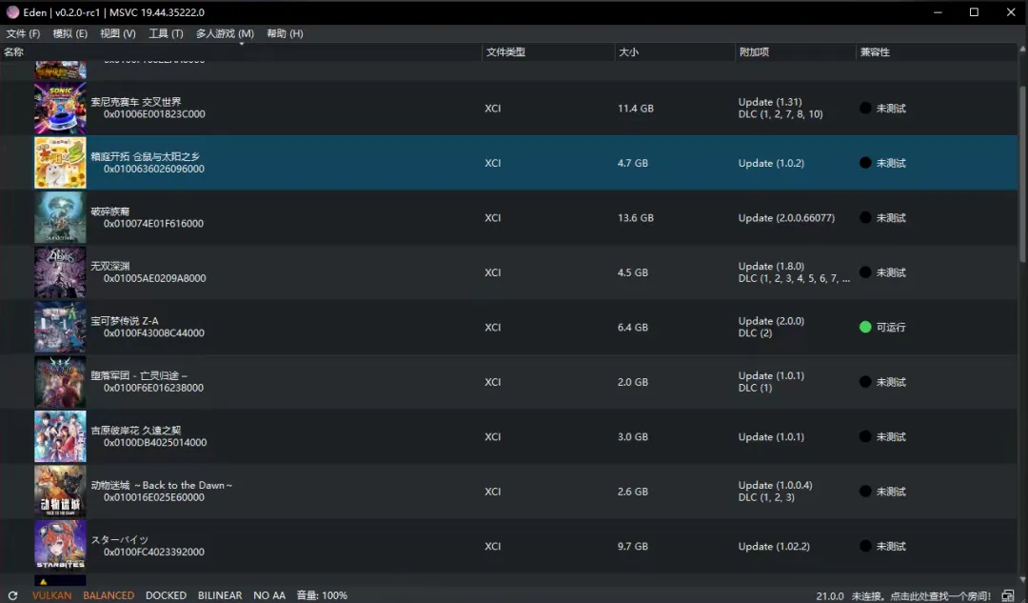Select the 索尼克赛车 交叉世界 game title
This screenshot has width=1028, height=603.
136,102
